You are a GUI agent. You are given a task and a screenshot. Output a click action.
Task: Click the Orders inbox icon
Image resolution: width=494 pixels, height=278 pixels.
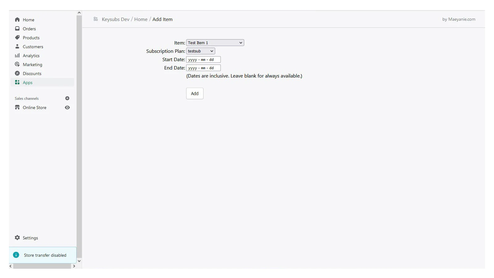coord(17,28)
